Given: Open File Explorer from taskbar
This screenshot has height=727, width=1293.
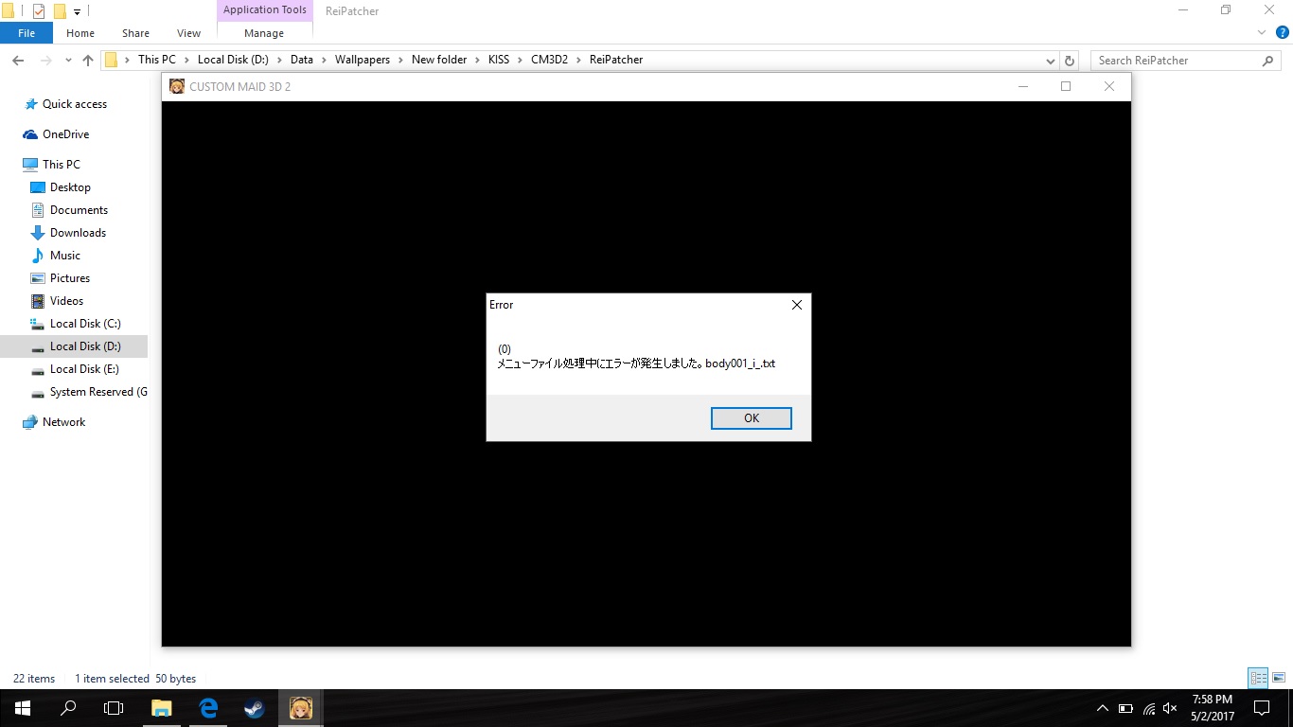Looking at the screenshot, I should (162, 708).
